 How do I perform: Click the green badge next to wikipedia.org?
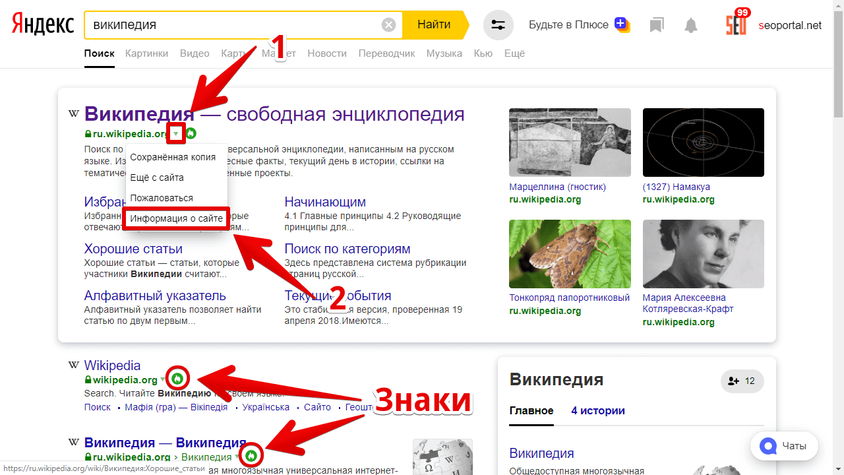pos(177,379)
